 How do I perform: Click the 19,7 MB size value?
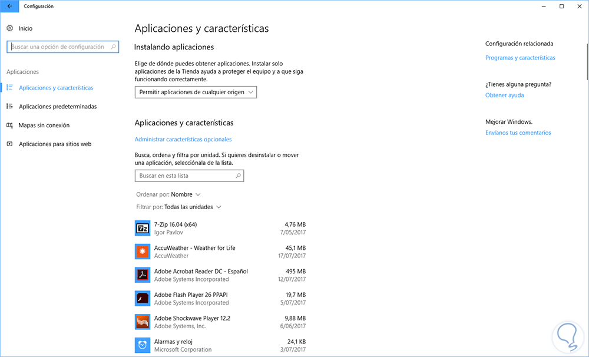[296, 295]
